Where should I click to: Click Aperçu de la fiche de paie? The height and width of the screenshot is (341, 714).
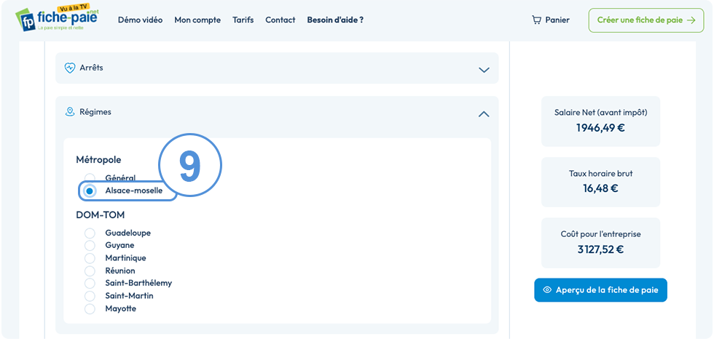[x=600, y=290]
